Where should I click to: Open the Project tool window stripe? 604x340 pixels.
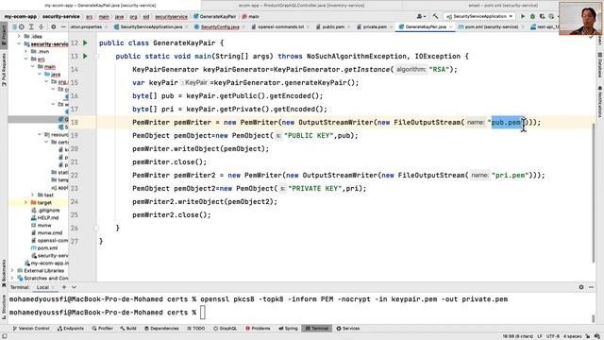(x=4, y=36)
